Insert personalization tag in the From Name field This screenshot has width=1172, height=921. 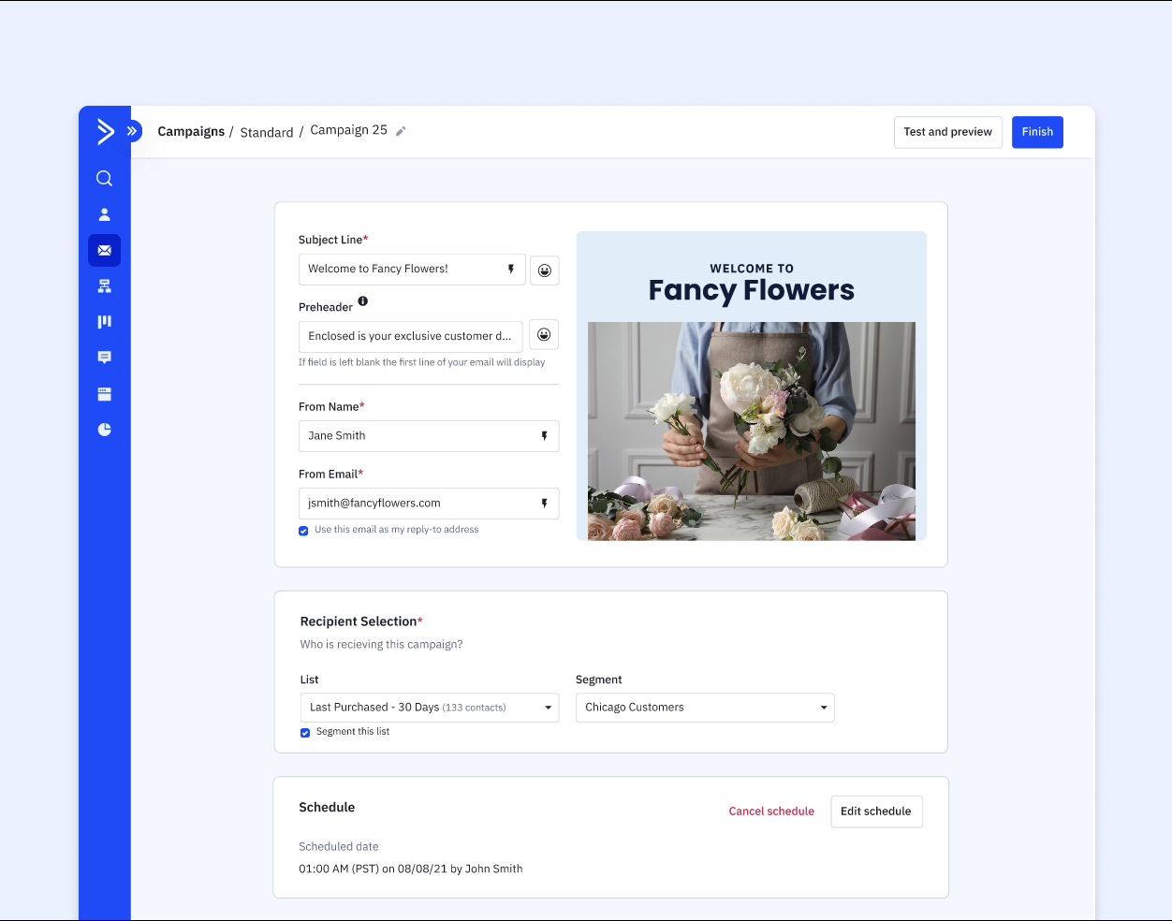(x=544, y=435)
